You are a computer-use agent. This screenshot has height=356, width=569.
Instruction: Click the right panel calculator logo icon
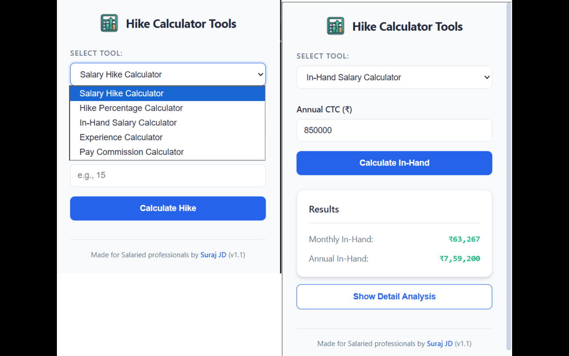pos(336,26)
